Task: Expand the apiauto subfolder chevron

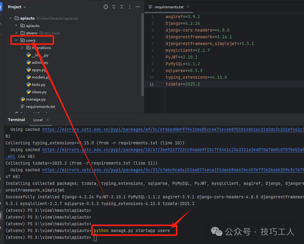Action: click(16, 26)
